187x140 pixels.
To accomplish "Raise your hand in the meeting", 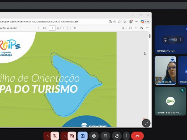I will coord(117,136).
